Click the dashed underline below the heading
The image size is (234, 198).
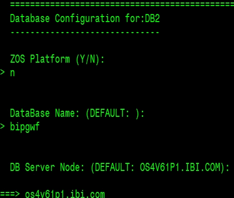(x=85, y=32)
